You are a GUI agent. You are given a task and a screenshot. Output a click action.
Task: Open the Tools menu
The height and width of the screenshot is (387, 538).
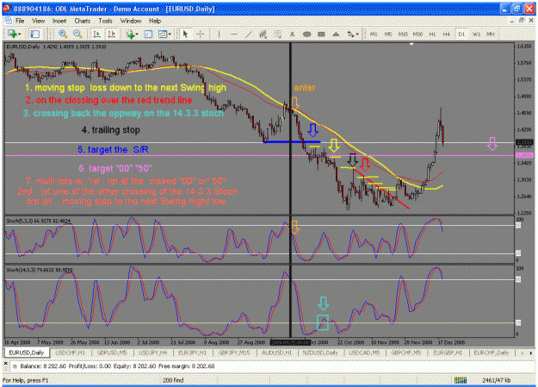(105, 21)
